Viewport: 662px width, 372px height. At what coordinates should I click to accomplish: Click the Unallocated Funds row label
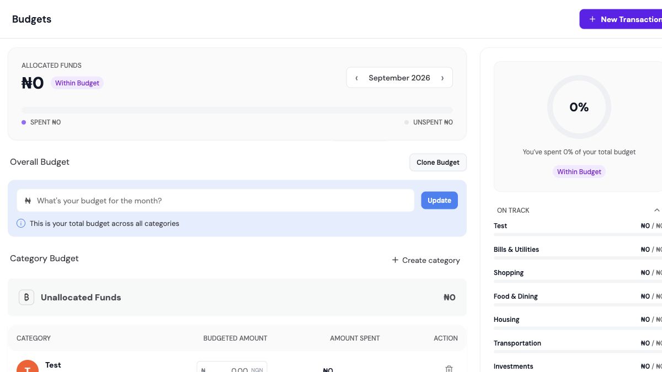coord(81,298)
